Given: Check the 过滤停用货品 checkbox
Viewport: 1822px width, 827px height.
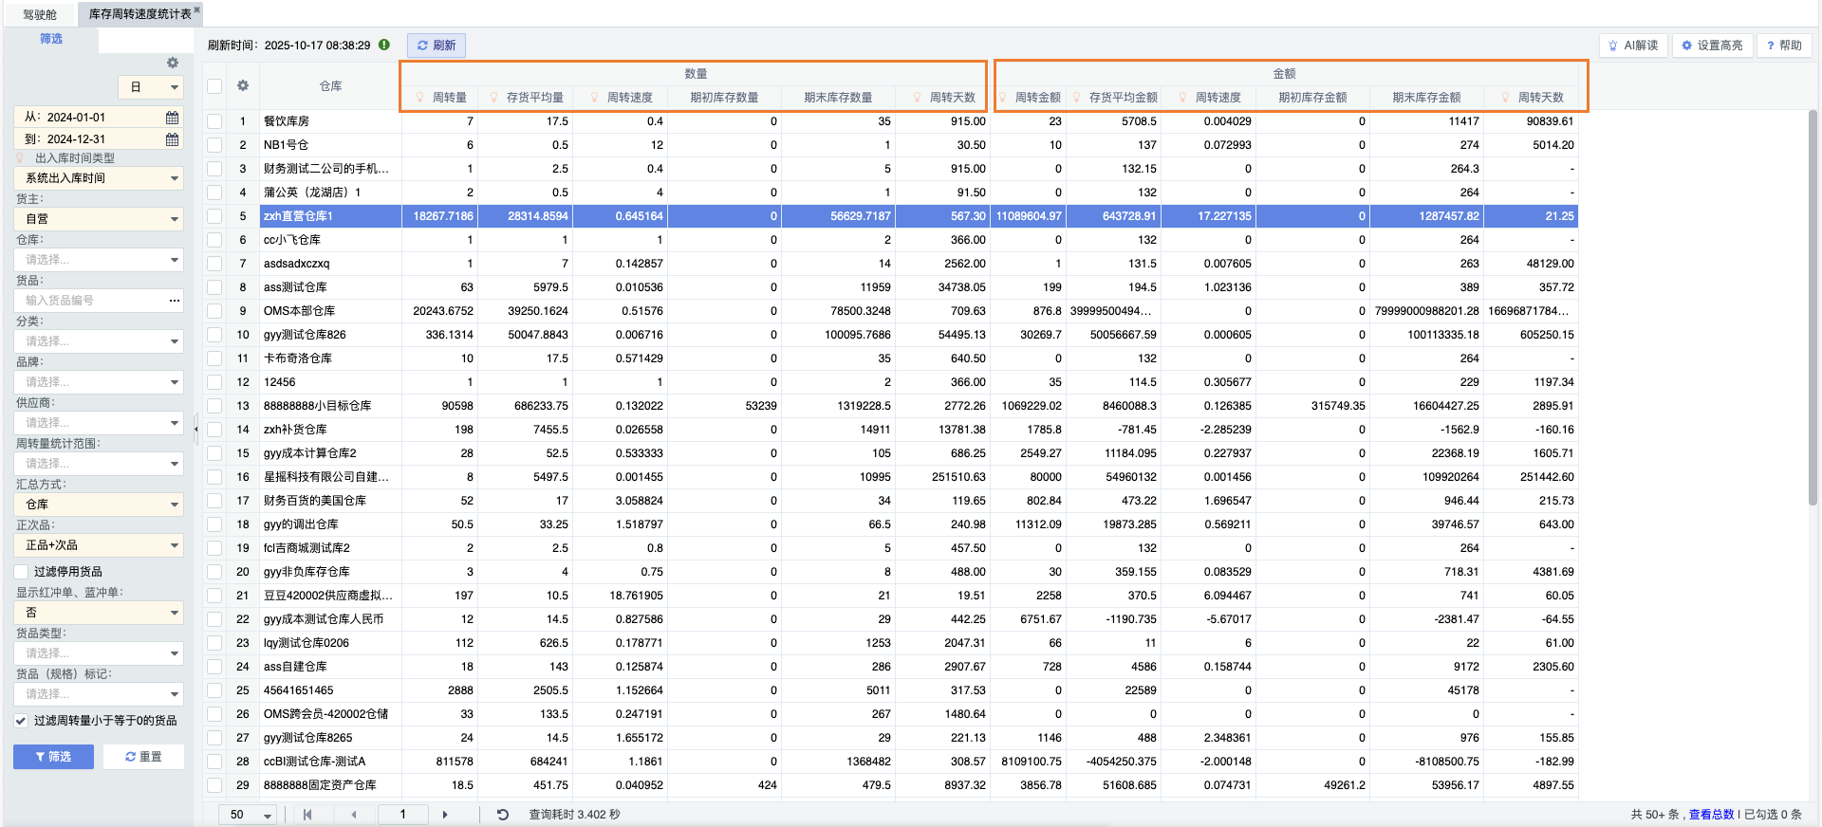Looking at the screenshot, I should tap(21, 572).
